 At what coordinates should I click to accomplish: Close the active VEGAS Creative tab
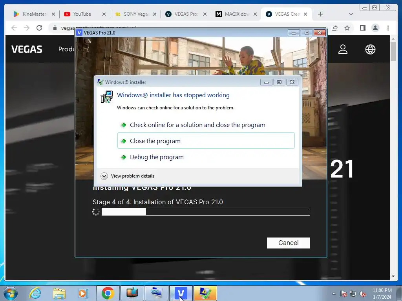click(305, 15)
